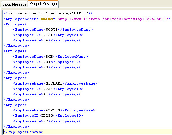Click the first opening Employee tag

(x=15, y=24)
